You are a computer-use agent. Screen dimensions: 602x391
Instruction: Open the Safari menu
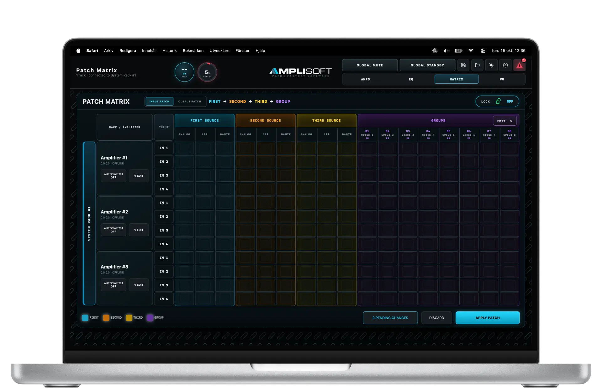pos(92,50)
